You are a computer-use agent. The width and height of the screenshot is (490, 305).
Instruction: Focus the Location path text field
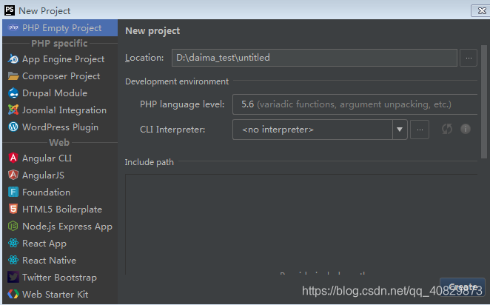click(315, 58)
